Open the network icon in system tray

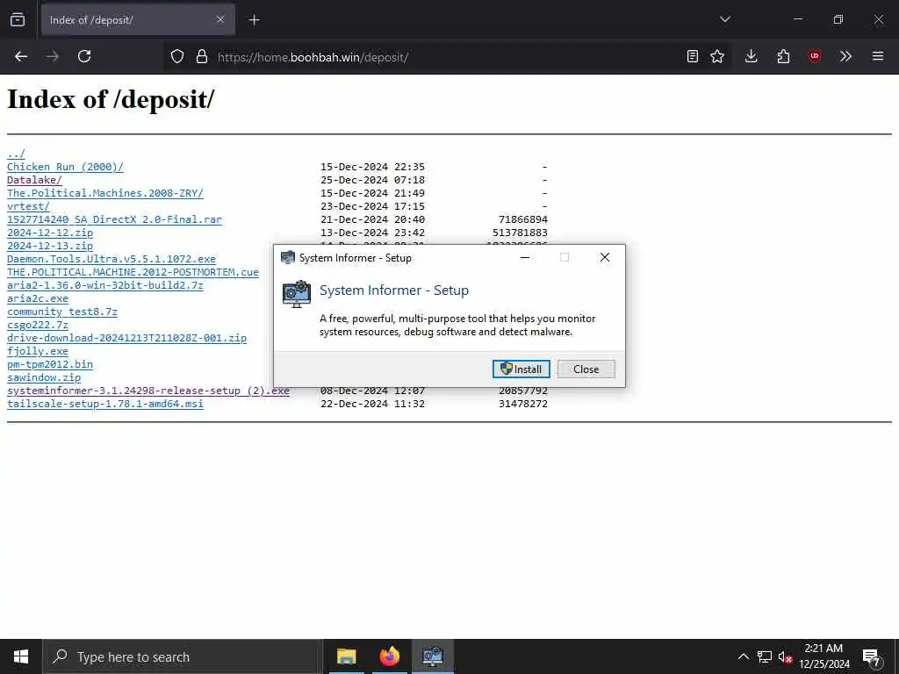coord(765,656)
